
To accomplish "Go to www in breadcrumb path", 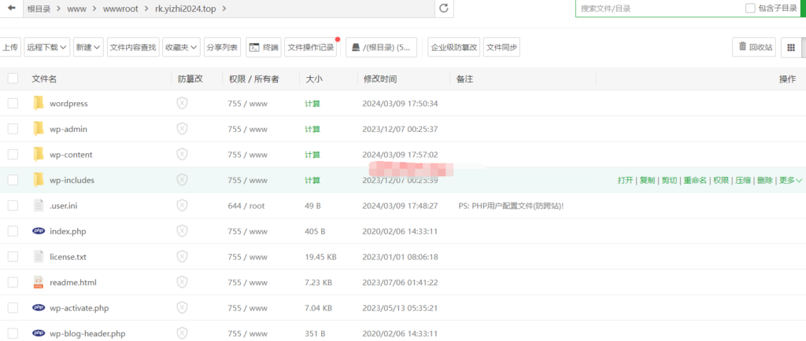I will 76,9.
